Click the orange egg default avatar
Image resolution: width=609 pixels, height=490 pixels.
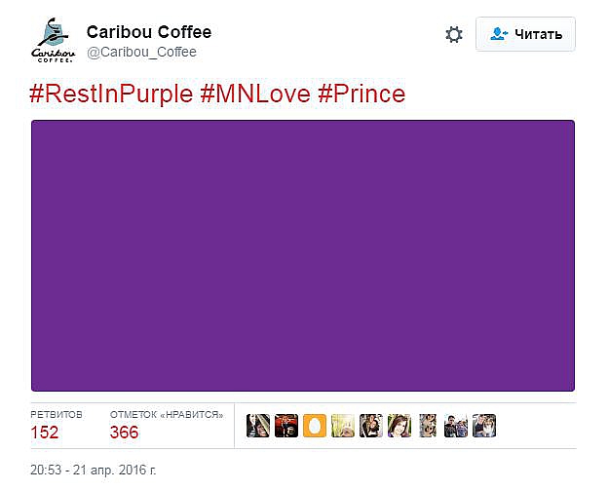314,426
